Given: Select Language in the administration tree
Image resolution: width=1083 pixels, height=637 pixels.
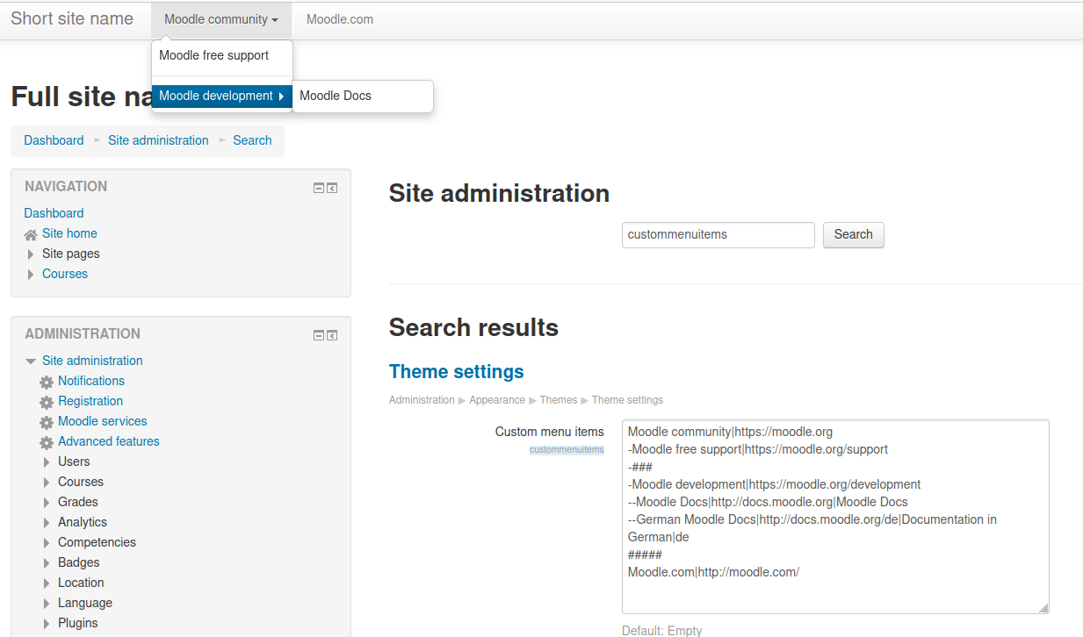Looking at the screenshot, I should click(x=85, y=603).
